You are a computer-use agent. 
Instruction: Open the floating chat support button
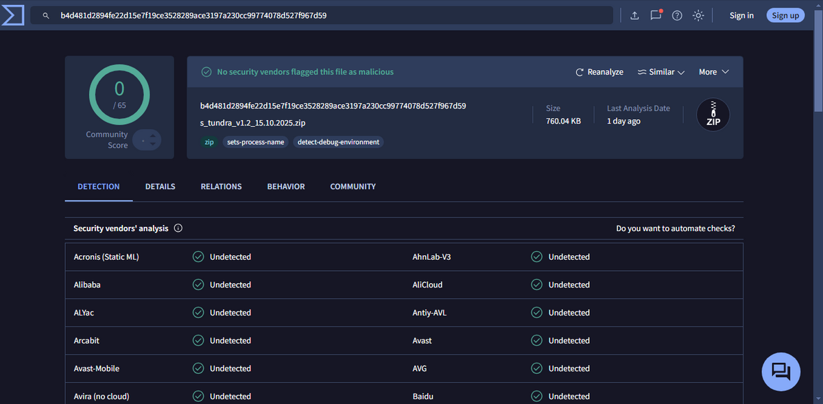point(780,371)
